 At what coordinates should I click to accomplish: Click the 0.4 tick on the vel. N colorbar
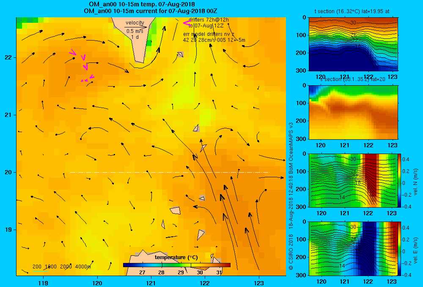tap(406, 160)
